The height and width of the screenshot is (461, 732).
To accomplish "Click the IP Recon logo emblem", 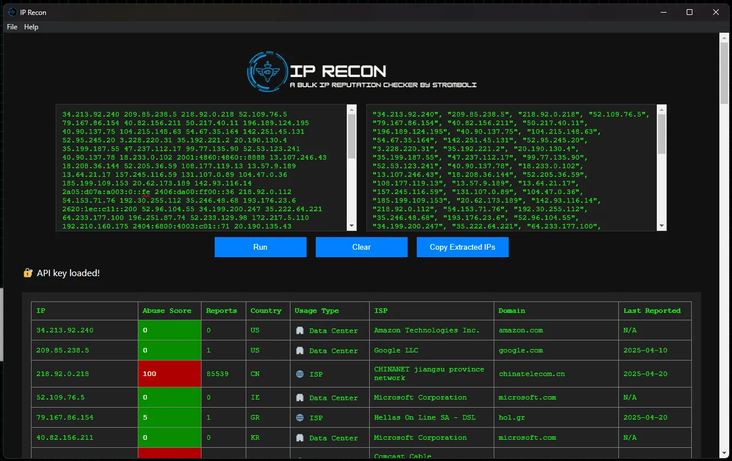I will tap(268, 71).
